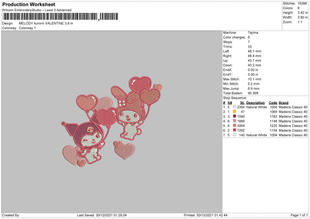Click 'Natural White' description in stop 1

(257, 107)
